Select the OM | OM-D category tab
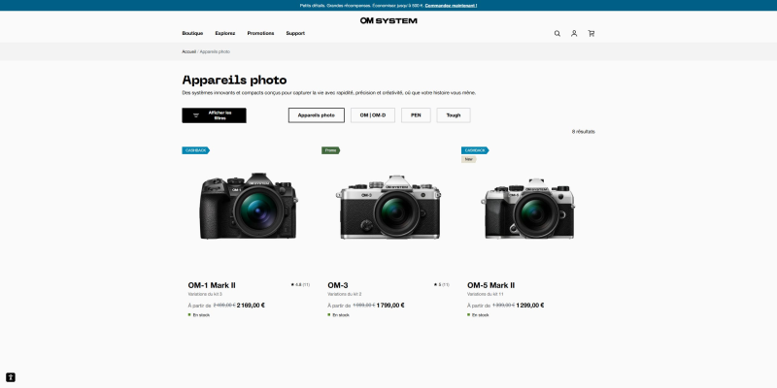Image resolution: width=777 pixels, height=388 pixels. pyautogui.click(x=373, y=115)
